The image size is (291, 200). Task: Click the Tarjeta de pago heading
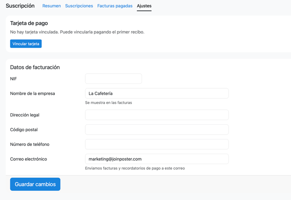(x=29, y=23)
